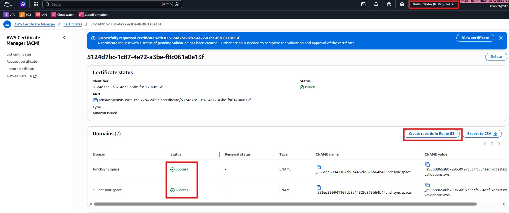Select Request certificate in sidebar

(22, 62)
